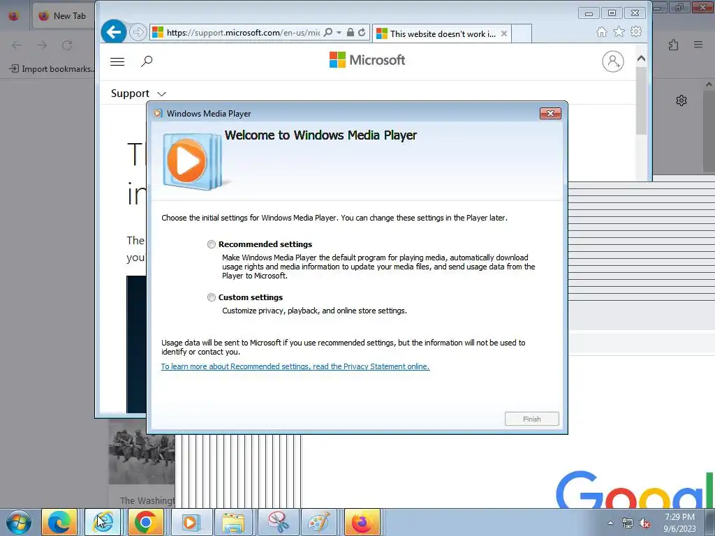This screenshot has height=536, width=715.
Task: Click the Internet Explorer back arrow
Action: point(114,32)
